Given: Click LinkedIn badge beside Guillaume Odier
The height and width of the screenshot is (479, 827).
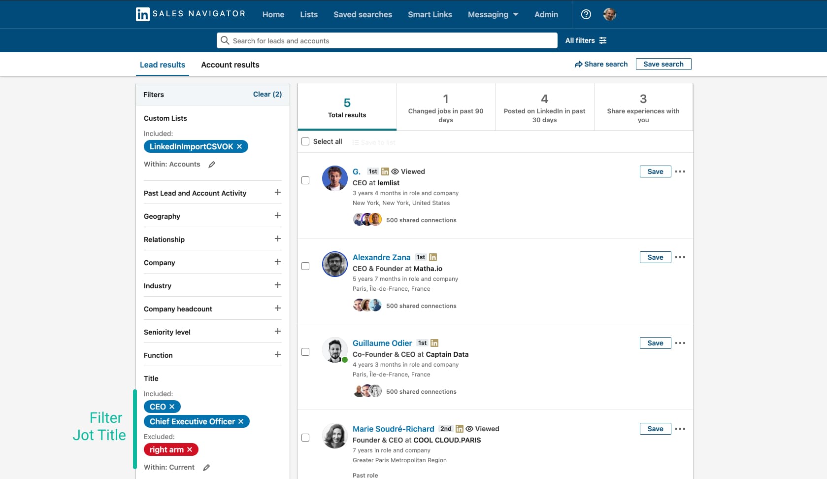Looking at the screenshot, I should pyautogui.click(x=434, y=343).
